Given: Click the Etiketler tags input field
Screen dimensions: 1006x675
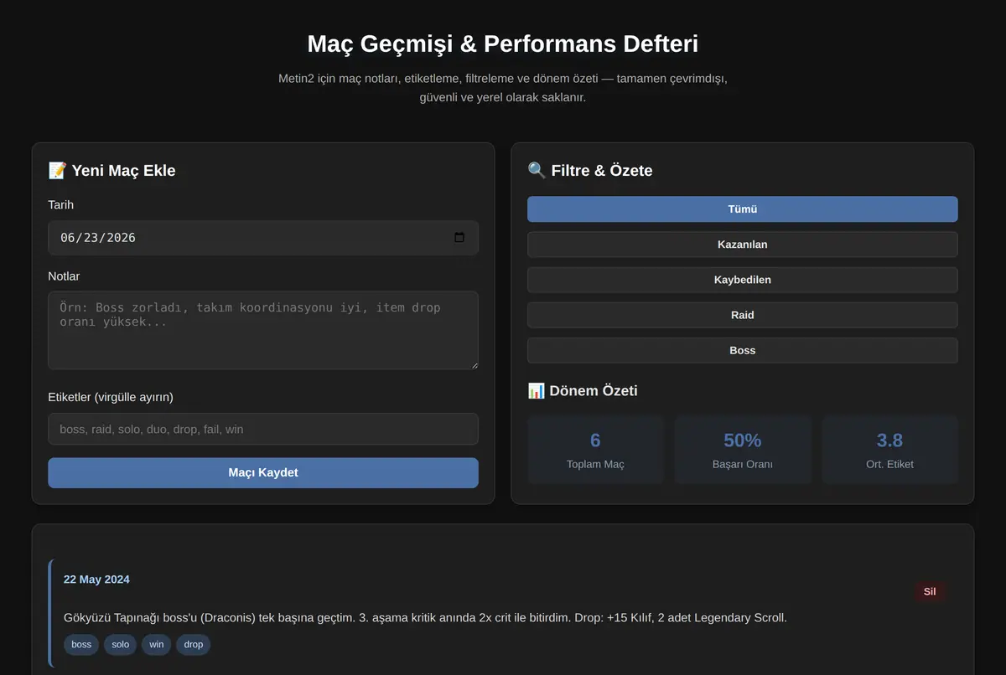Looking at the screenshot, I should [x=263, y=429].
